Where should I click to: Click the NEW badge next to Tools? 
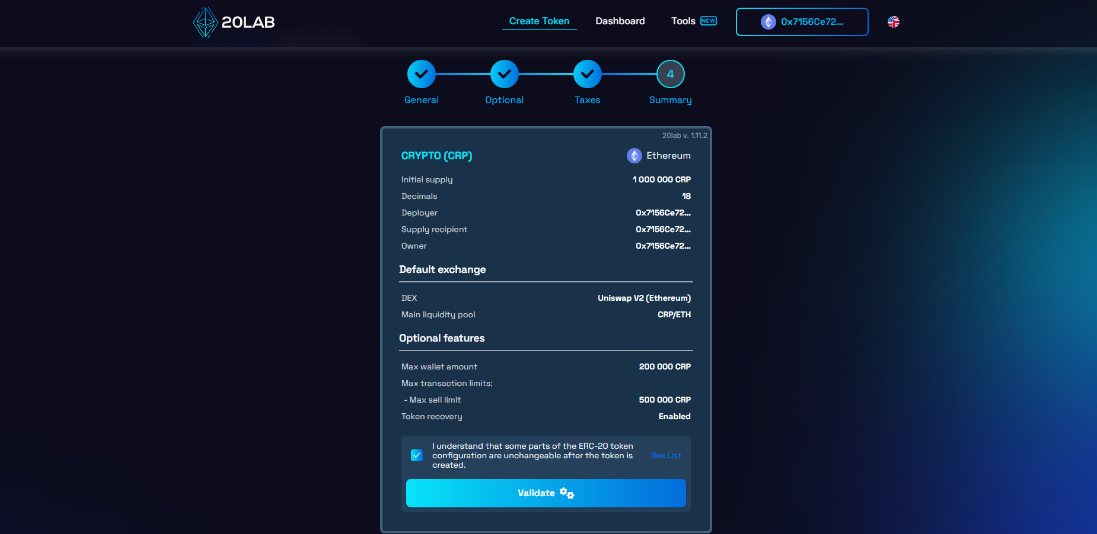pyautogui.click(x=709, y=21)
